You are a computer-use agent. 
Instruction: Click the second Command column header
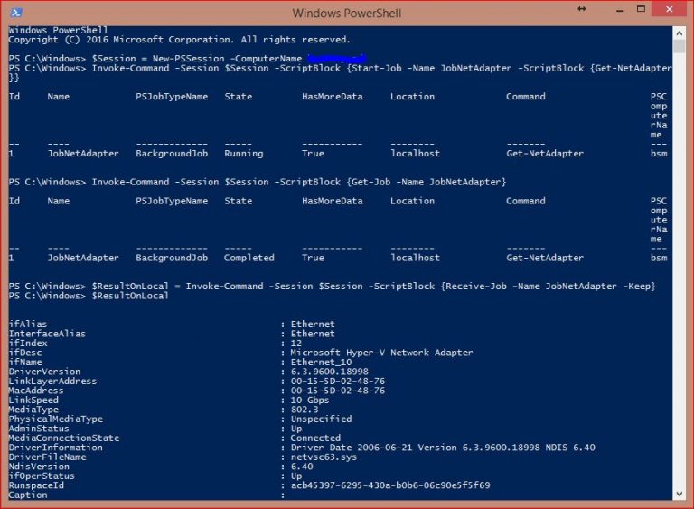coord(526,201)
